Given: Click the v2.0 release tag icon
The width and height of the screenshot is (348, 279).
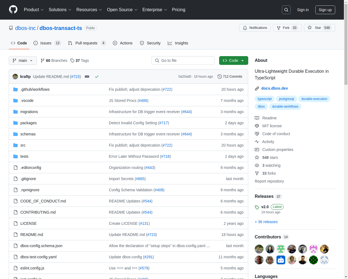Looking at the screenshot, I should (x=257, y=207).
